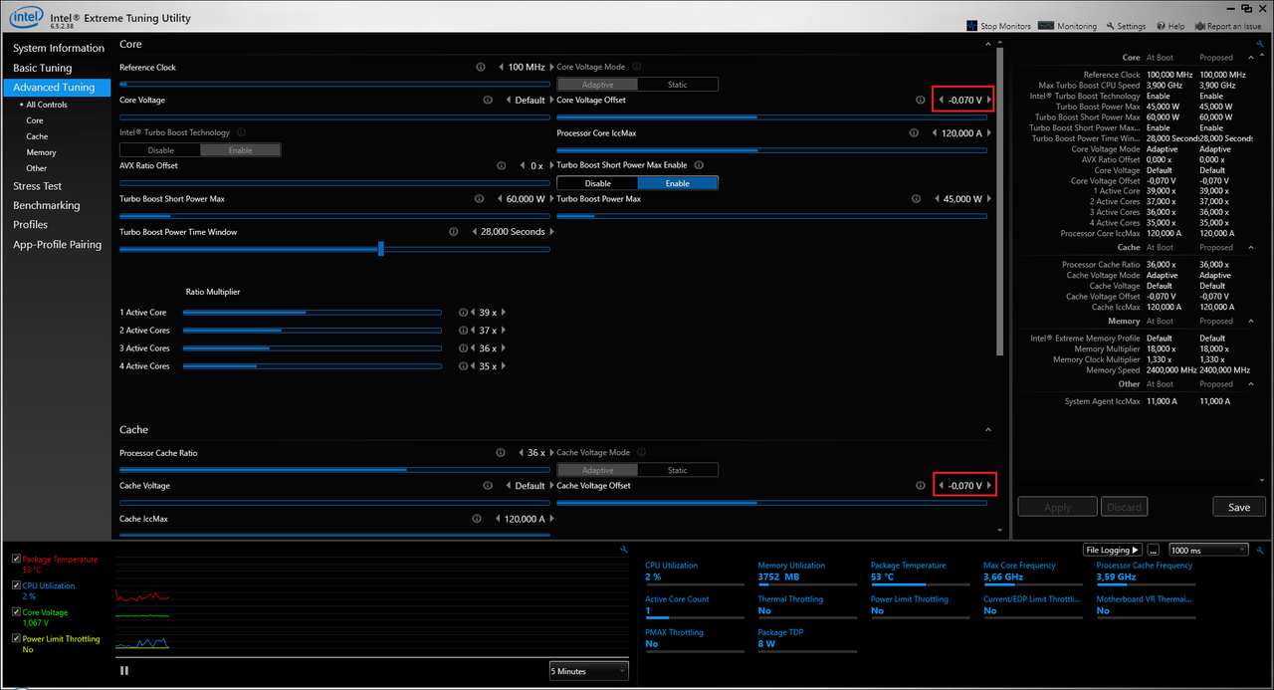Decrease Core Voltage Offset with left arrow
The image size is (1274, 690).
[x=942, y=100]
